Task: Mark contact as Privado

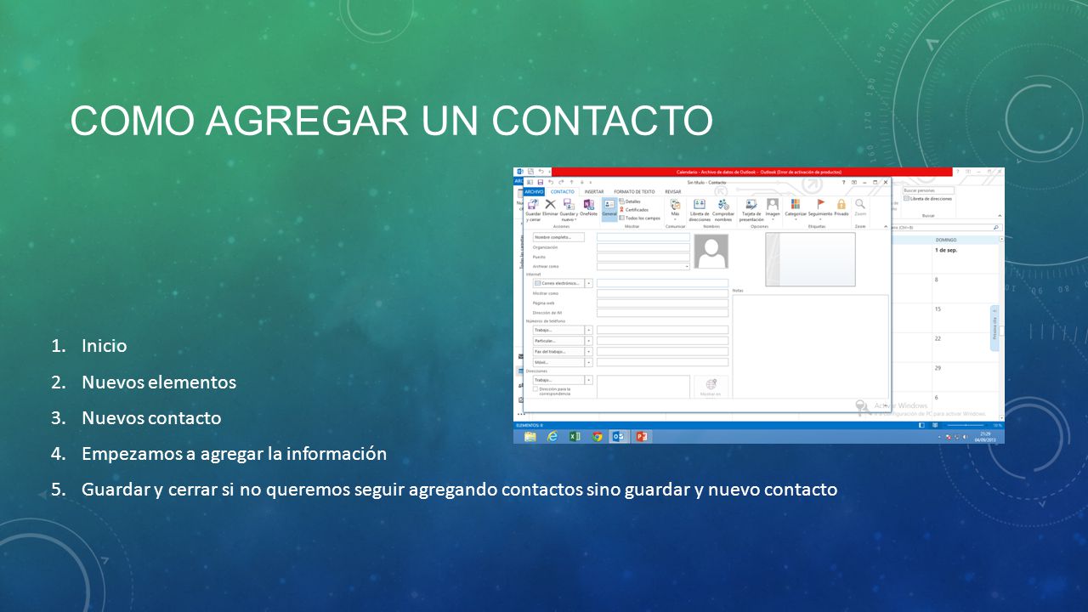Action: coord(841,207)
